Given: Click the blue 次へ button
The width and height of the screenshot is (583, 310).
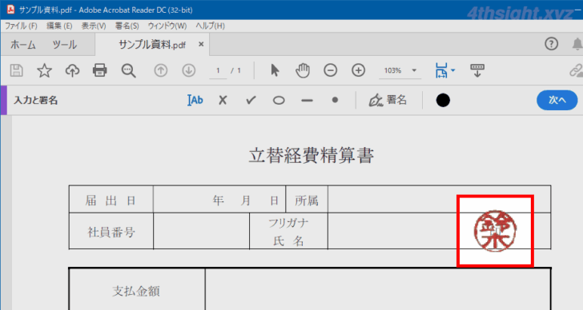Looking at the screenshot, I should [x=557, y=100].
